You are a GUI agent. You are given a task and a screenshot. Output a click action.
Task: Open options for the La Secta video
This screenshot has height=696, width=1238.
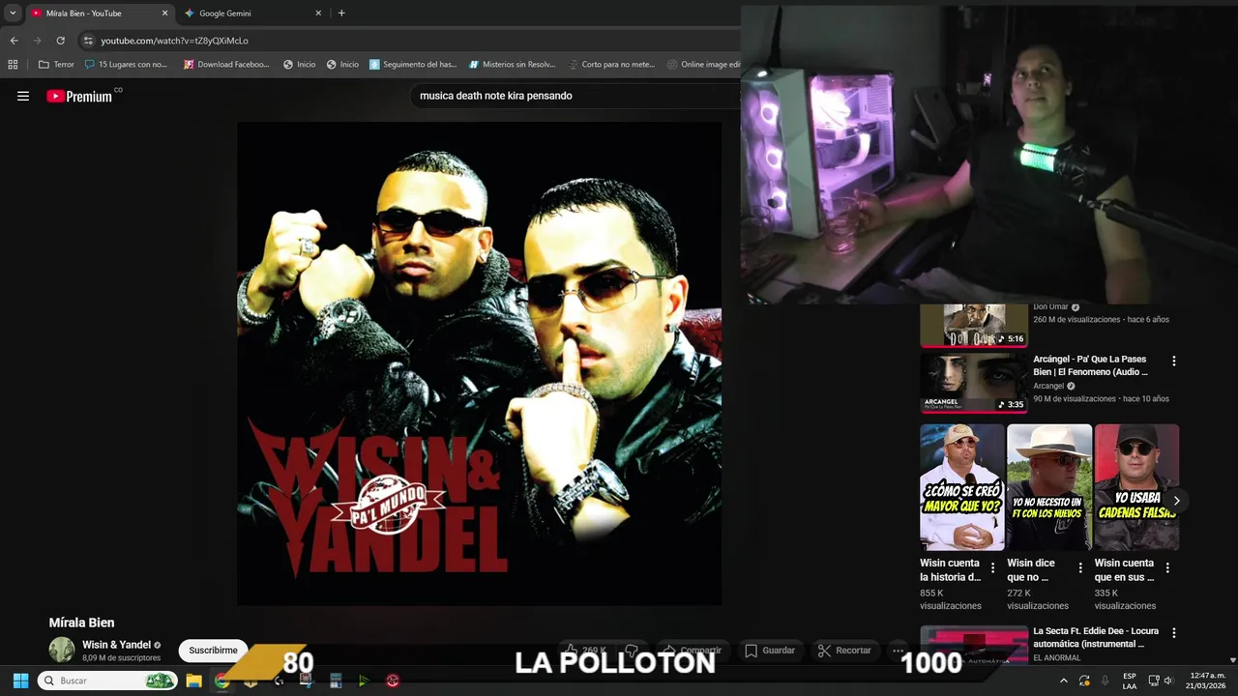tap(1174, 633)
